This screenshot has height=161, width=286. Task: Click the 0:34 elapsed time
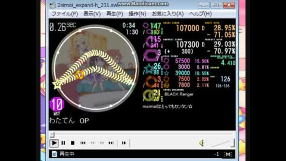[x=129, y=25]
